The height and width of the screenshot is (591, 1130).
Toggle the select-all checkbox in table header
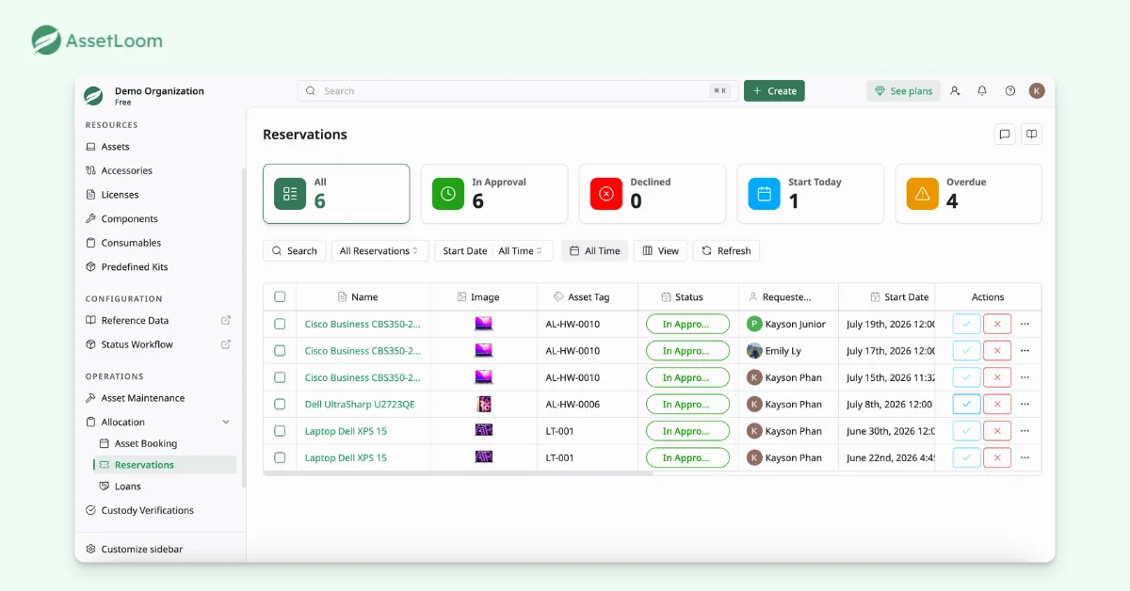(280, 296)
